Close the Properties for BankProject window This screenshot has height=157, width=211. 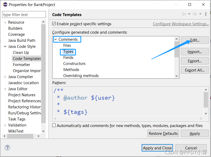tap(203, 4)
